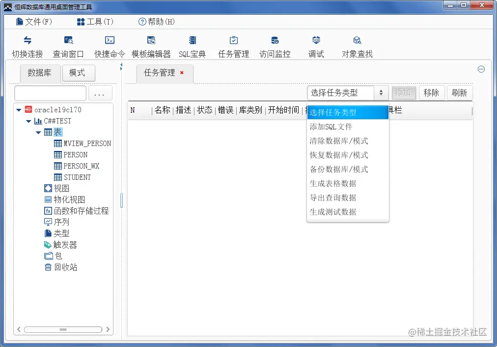Choose 选择任务类型 highlighted dropdown entry
This screenshot has width=497, height=347.
[348, 112]
